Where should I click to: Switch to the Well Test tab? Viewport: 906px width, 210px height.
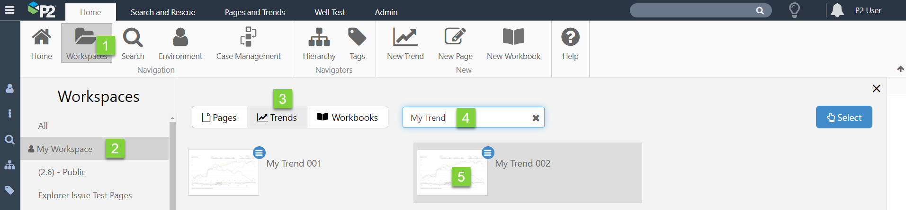pos(330,12)
